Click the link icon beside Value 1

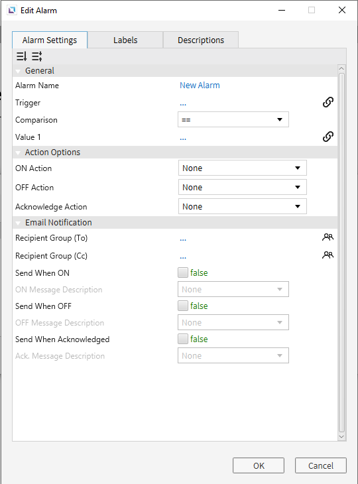click(328, 137)
